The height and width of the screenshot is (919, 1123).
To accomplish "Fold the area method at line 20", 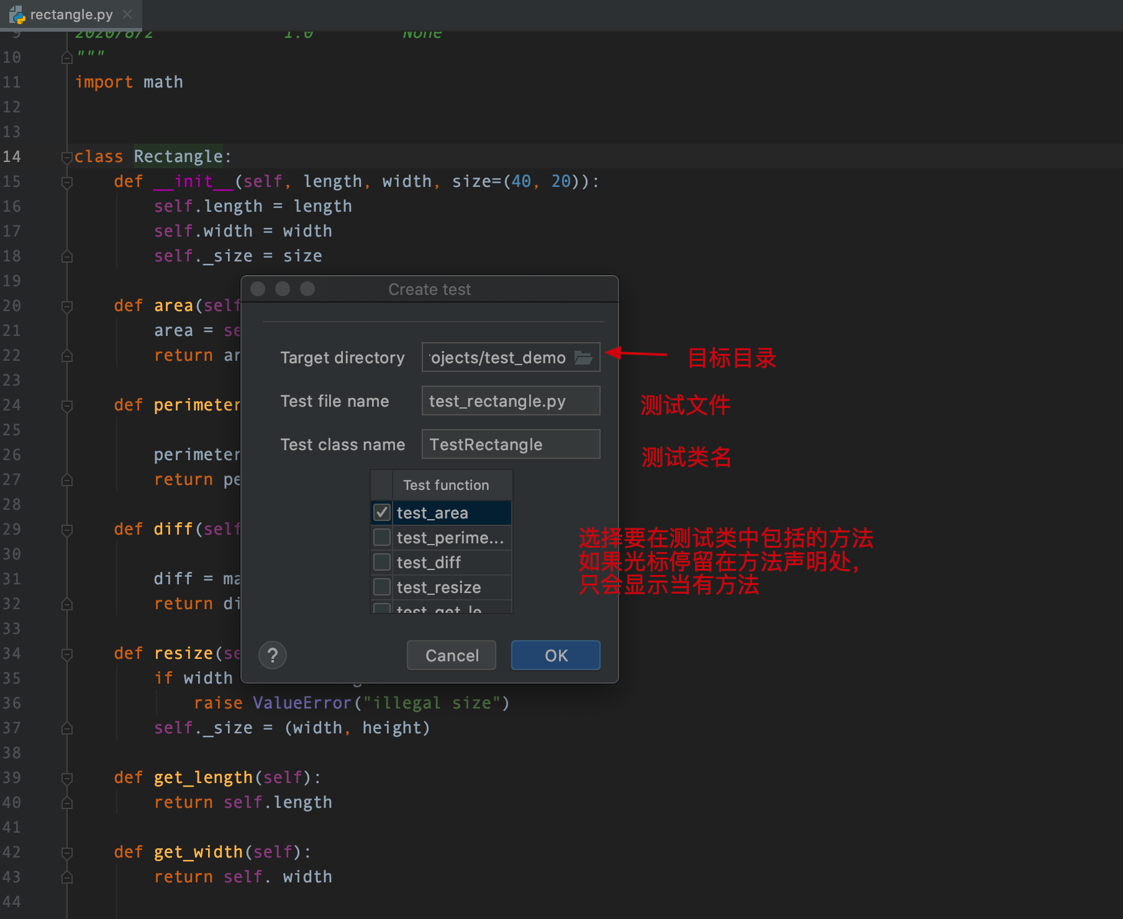I will [67, 306].
